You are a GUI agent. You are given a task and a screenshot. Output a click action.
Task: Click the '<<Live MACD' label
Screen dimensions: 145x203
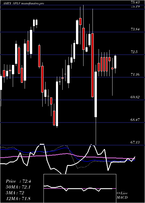point(122,195)
